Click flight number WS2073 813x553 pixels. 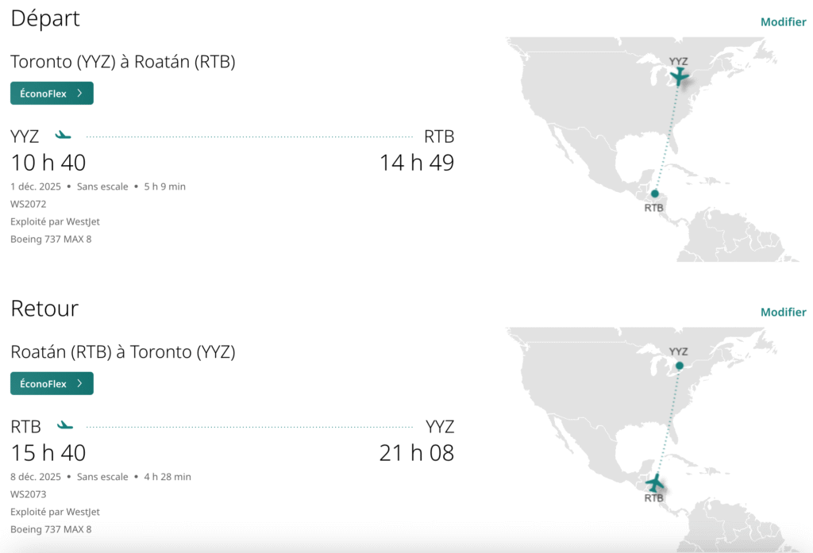29,494
